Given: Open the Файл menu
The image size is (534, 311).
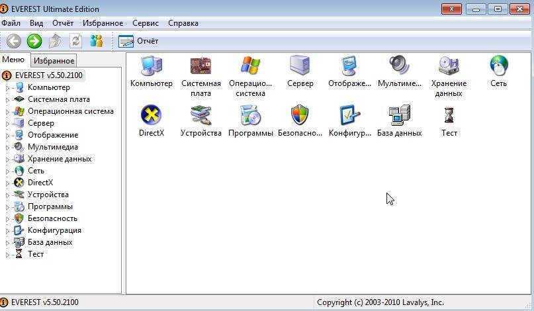Looking at the screenshot, I should pyautogui.click(x=11, y=23).
